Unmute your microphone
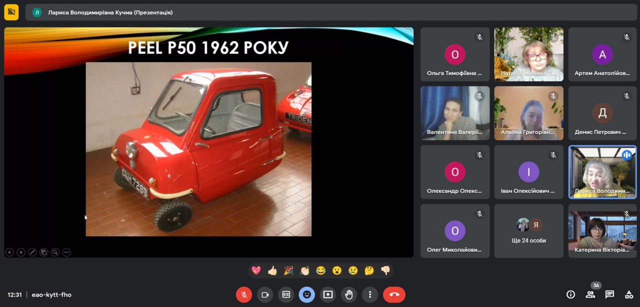Screen dimensions: 640x307 click(244, 295)
